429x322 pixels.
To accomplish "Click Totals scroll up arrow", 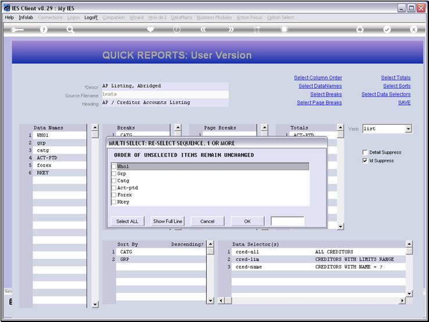I will click(x=340, y=128).
